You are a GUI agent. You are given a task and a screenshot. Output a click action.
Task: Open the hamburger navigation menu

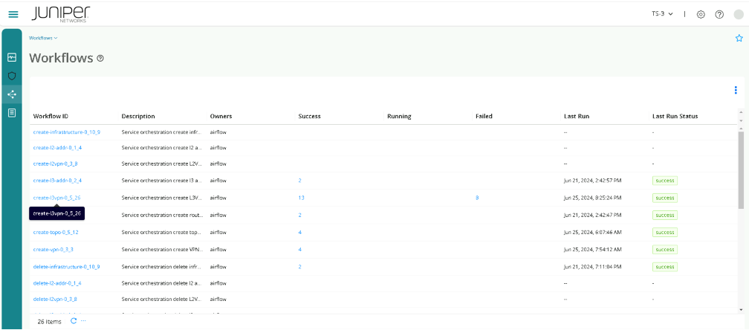[13, 14]
